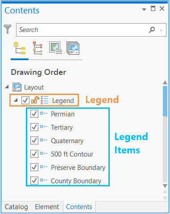Uncheck the Permian checkbox
170x214 pixels.
[x=34, y=114]
